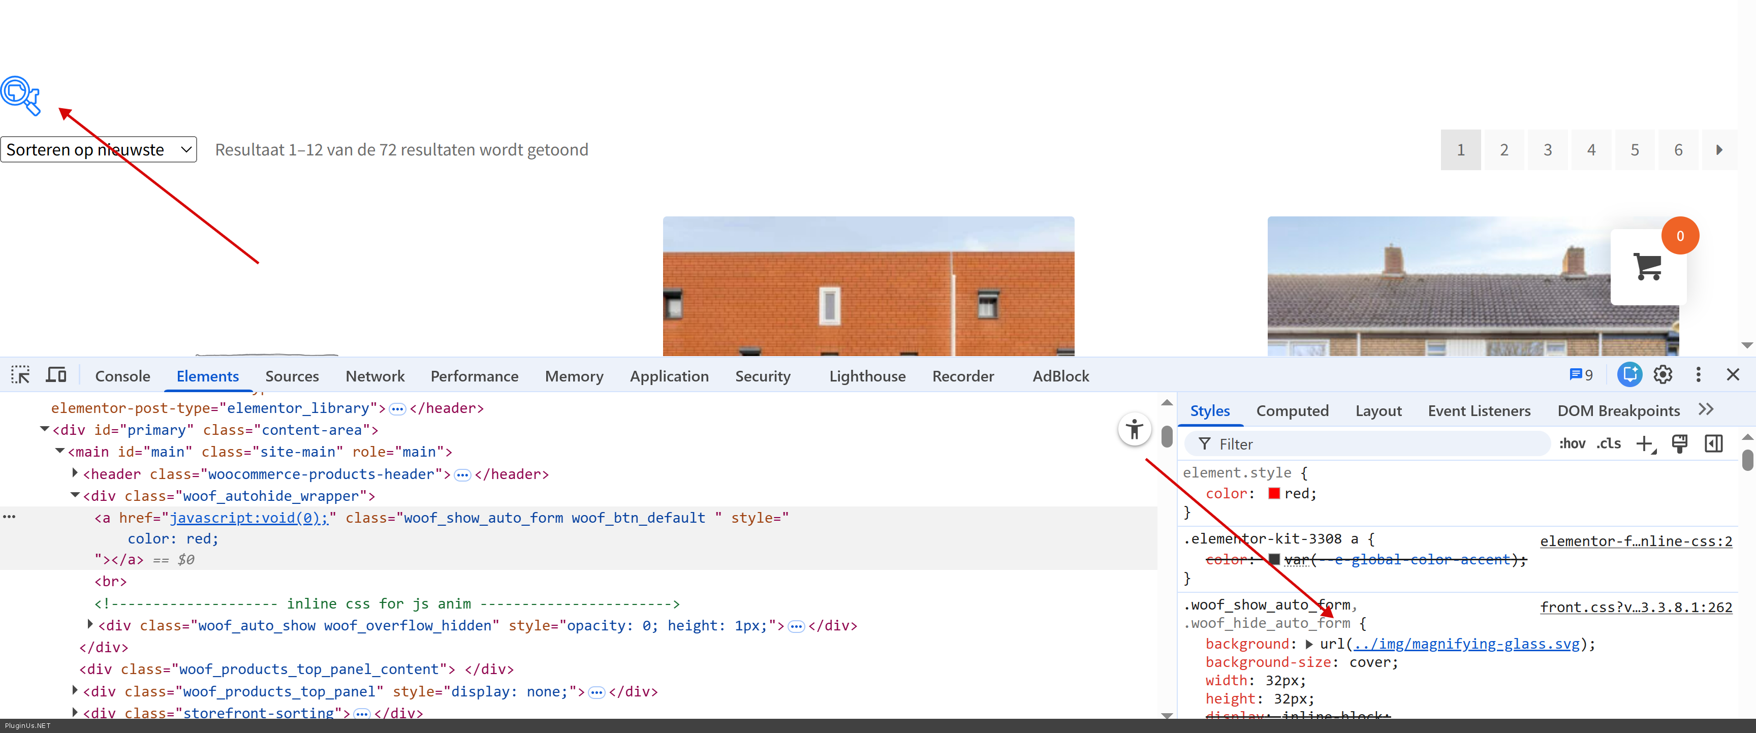Click the inspect element picker icon
This screenshot has height=733, width=1756.
click(x=20, y=375)
